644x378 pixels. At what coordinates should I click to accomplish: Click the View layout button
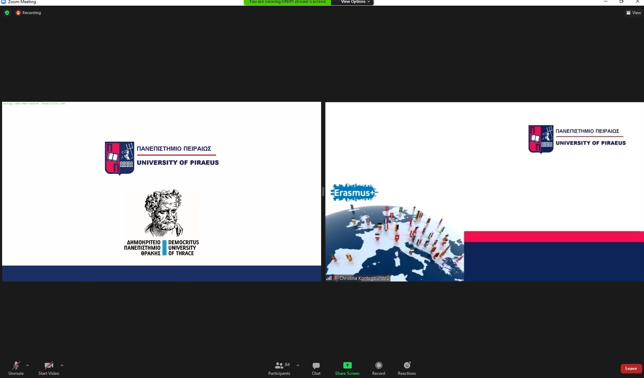point(634,13)
